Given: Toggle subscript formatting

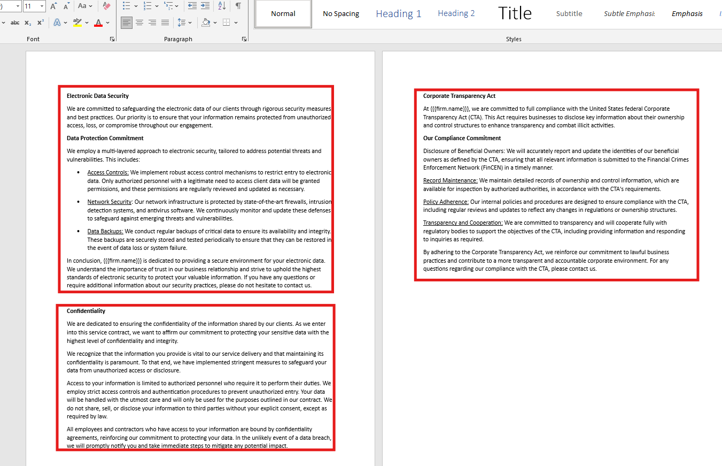Looking at the screenshot, I should [28, 22].
